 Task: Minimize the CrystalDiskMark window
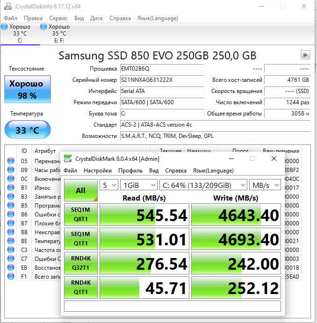point(231,158)
